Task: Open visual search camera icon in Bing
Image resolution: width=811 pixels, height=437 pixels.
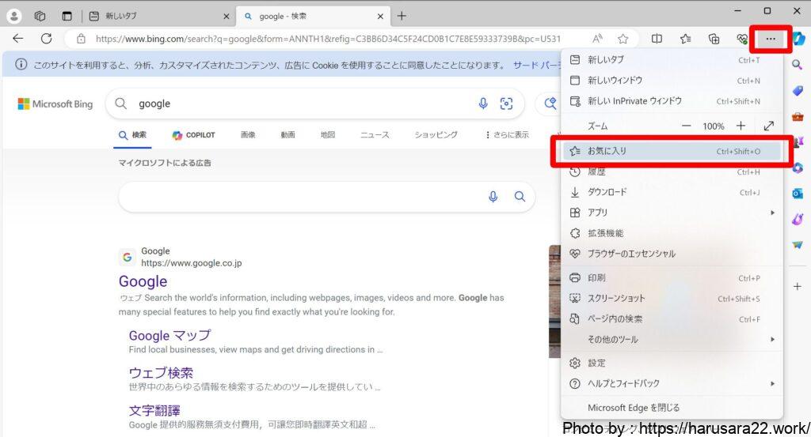Action: tap(506, 104)
